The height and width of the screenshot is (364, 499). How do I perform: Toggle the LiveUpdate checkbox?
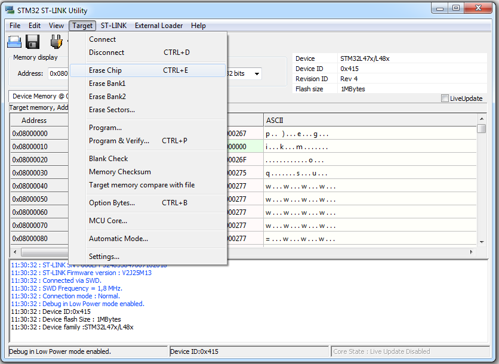coord(445,98)
